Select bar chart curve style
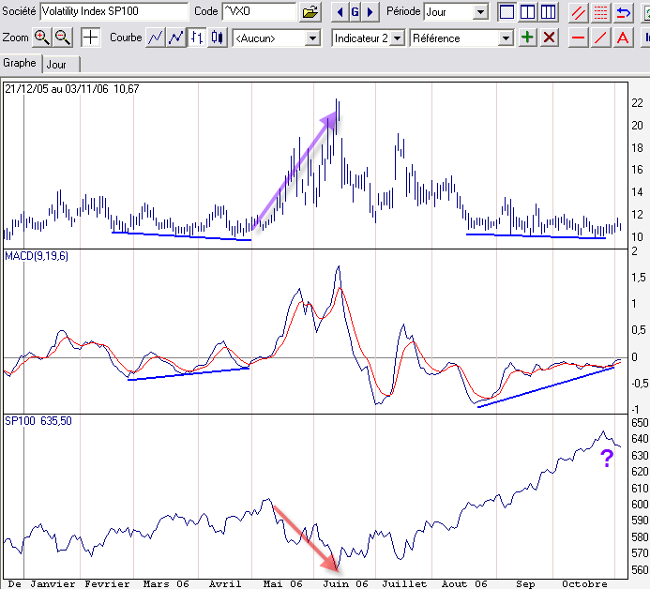Image resolution: width=650 pixels, height=589 pixels. coord(196,38)
